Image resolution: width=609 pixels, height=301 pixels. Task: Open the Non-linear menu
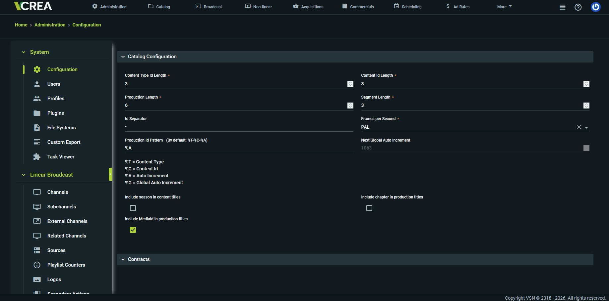click(x=258, y=7)
